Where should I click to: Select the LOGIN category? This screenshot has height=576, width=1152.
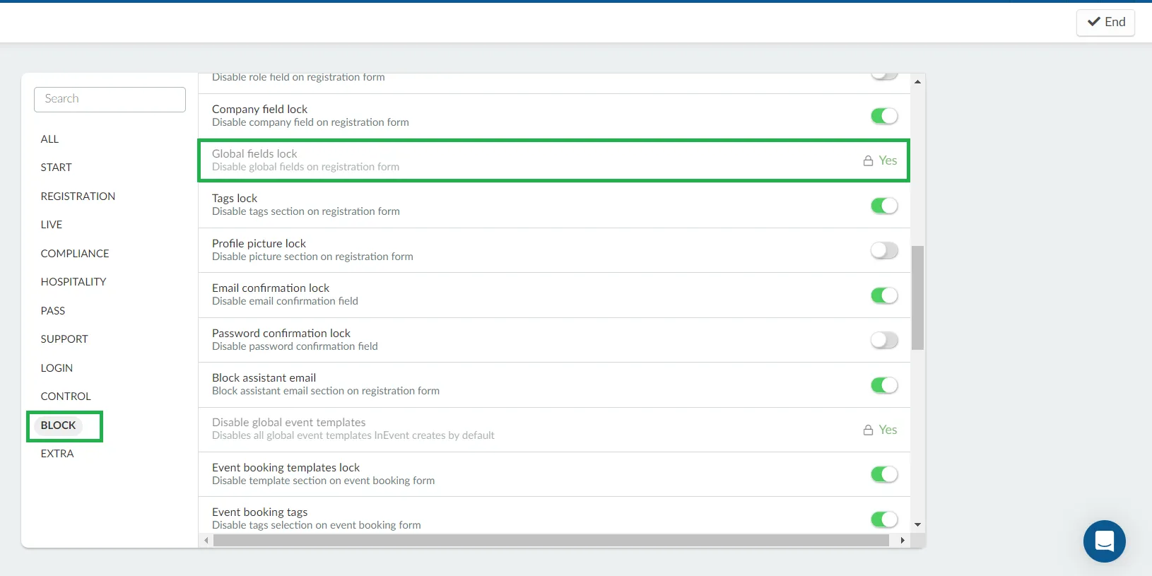pyautogui.click(x=57, y=368)
